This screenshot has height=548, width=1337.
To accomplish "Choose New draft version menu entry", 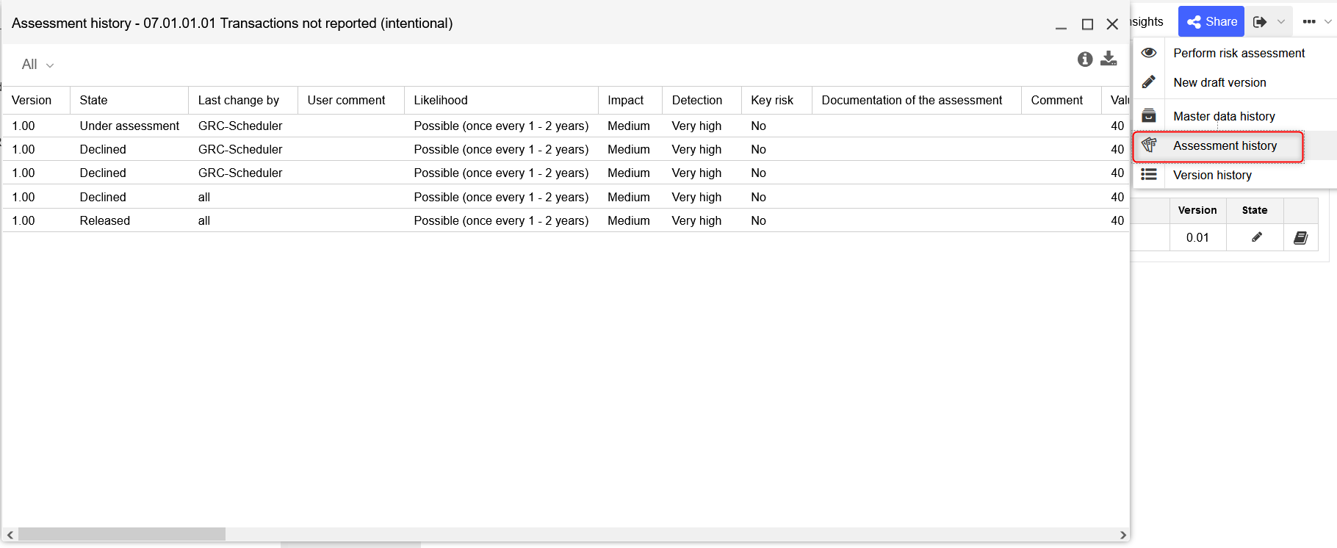I will click(x=1219, y=82).
